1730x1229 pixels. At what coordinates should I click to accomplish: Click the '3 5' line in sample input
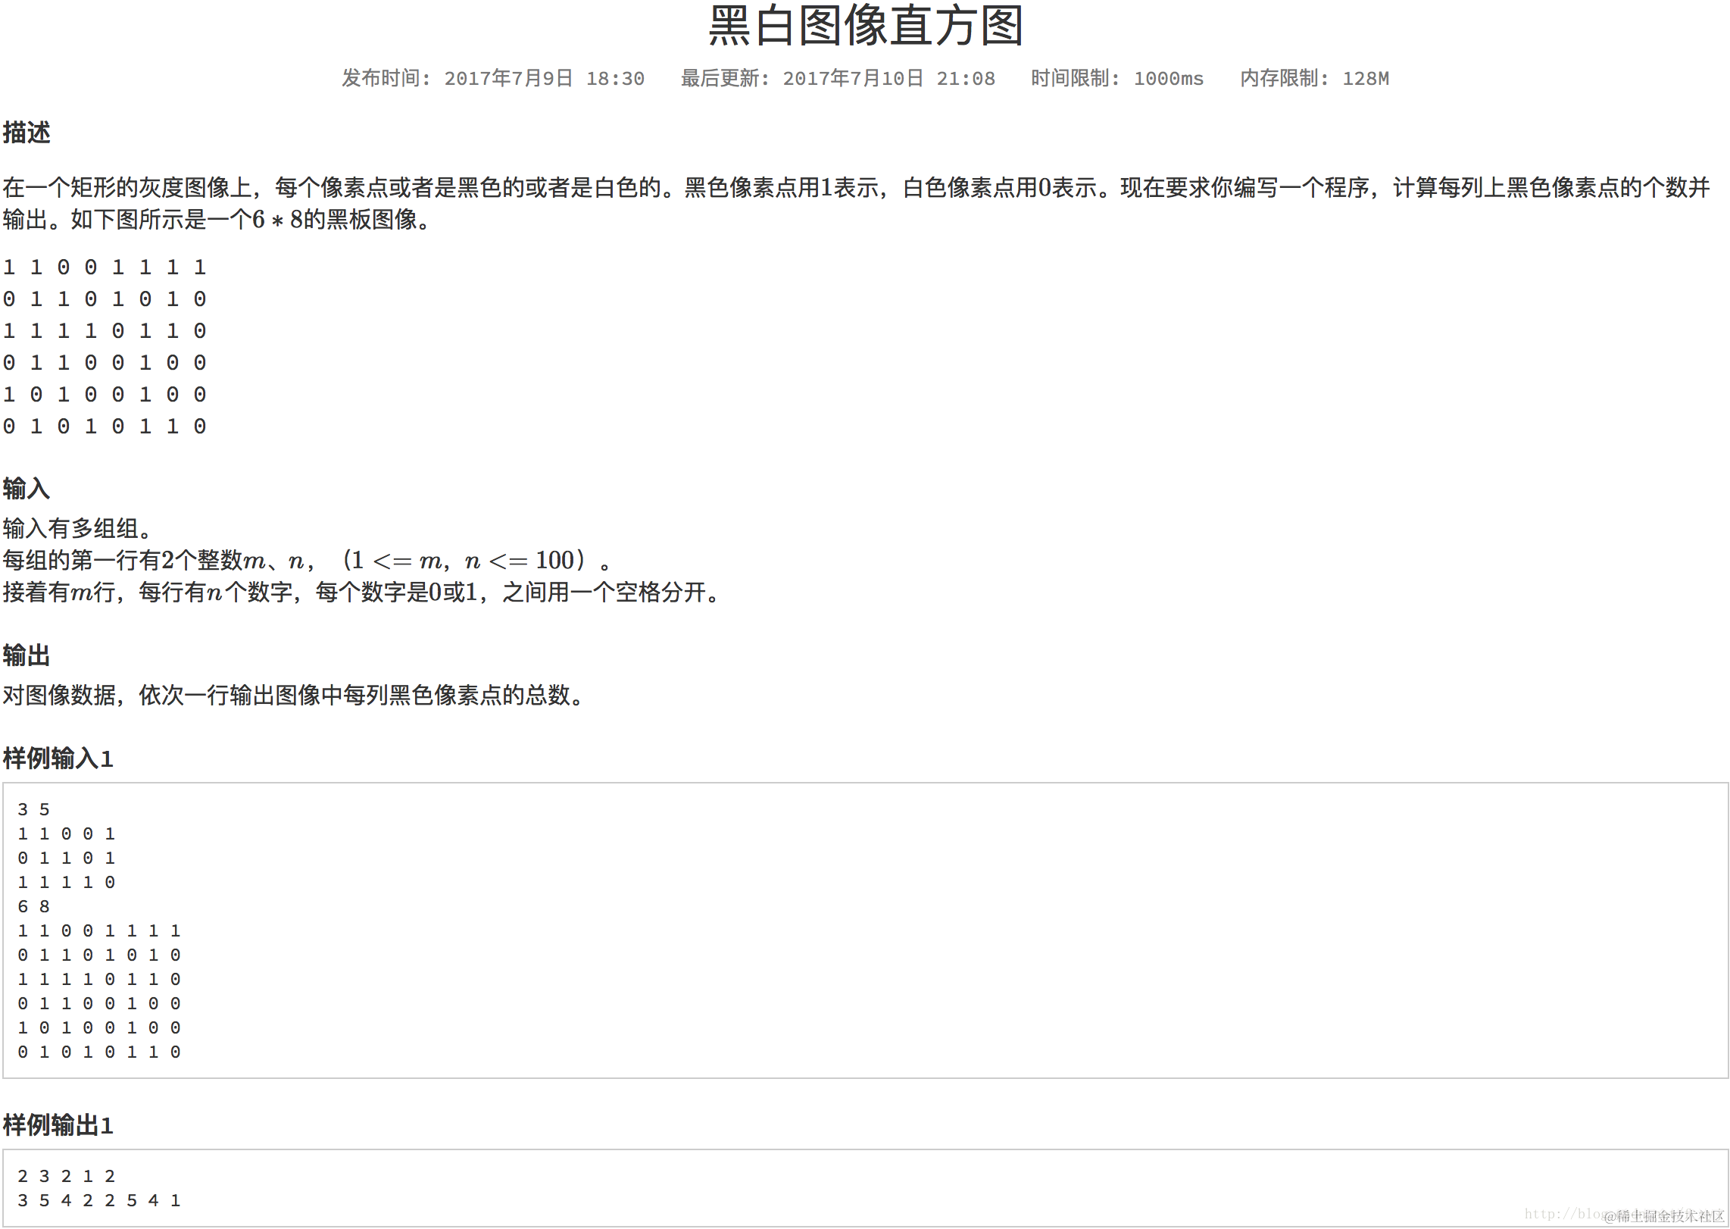pyautogui.click(x=34, y=810)
